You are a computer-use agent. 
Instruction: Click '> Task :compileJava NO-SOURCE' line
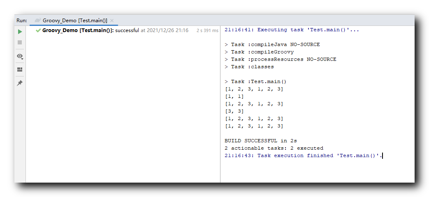[272, 44]
